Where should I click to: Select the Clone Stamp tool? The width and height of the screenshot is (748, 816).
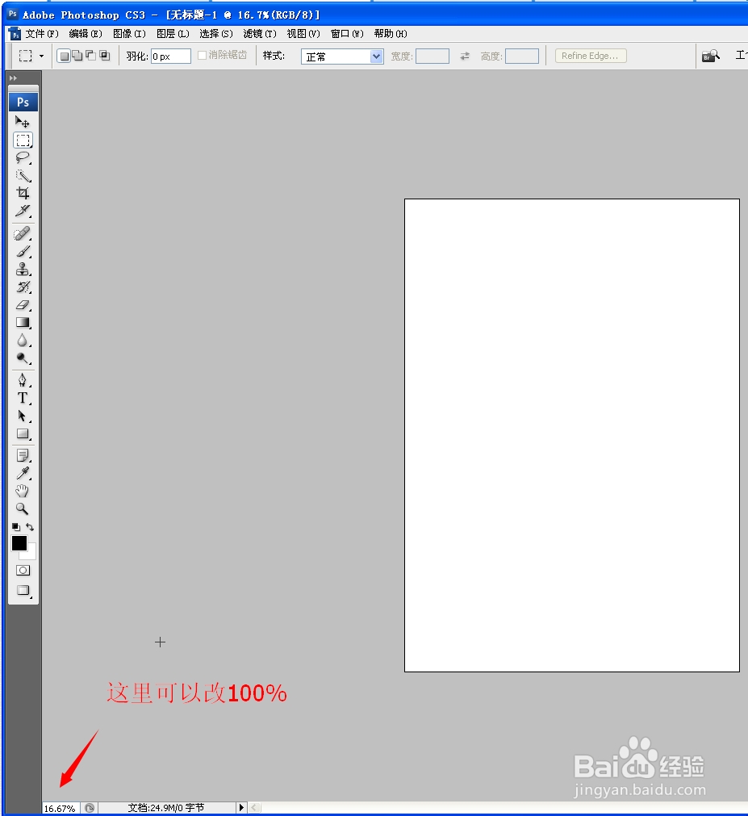tap(23, 269)
